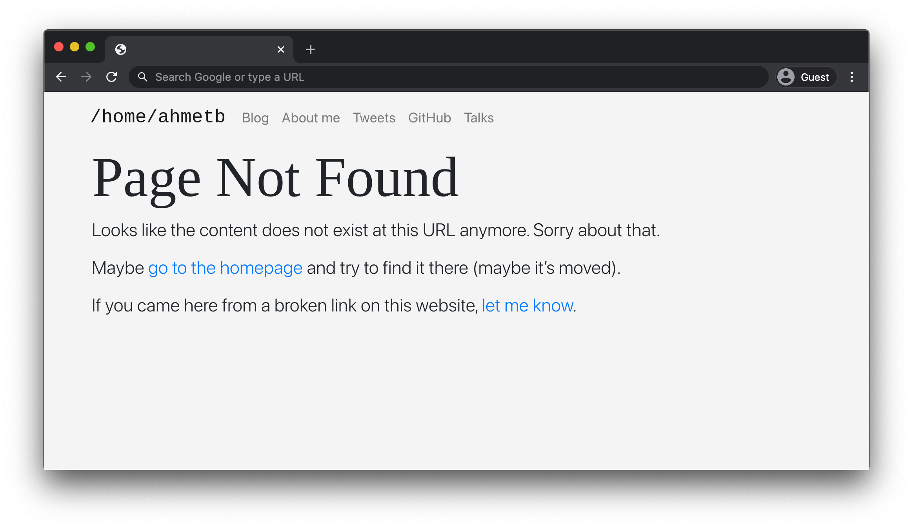
Task: Visit the GitHub navigation link
Action: (x=429, y=118)
